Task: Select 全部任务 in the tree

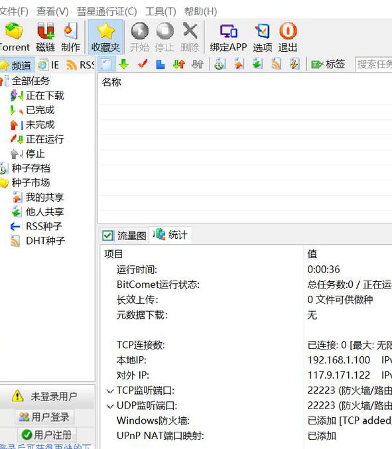Action: click(x=31, y=81)
